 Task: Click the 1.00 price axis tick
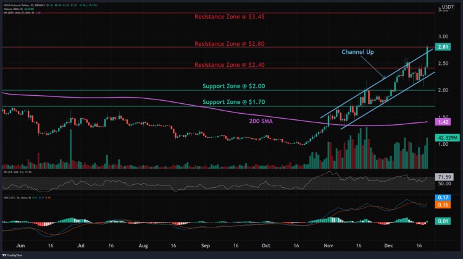tap(443, 144)
